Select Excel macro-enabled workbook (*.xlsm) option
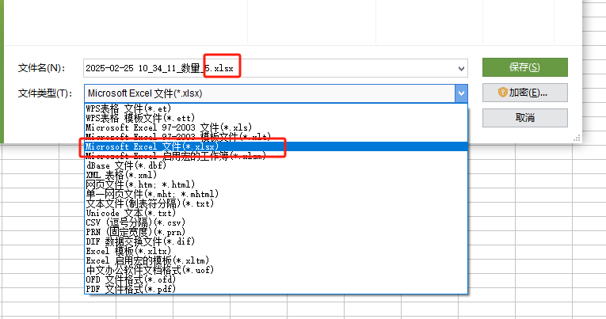Viewport: 606px width, 319px height. point(276,156)
